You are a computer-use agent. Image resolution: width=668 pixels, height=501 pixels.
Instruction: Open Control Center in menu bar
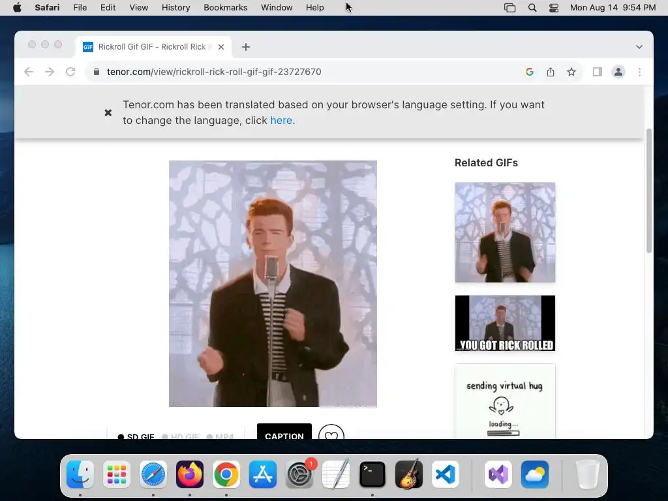click(553, 8)
